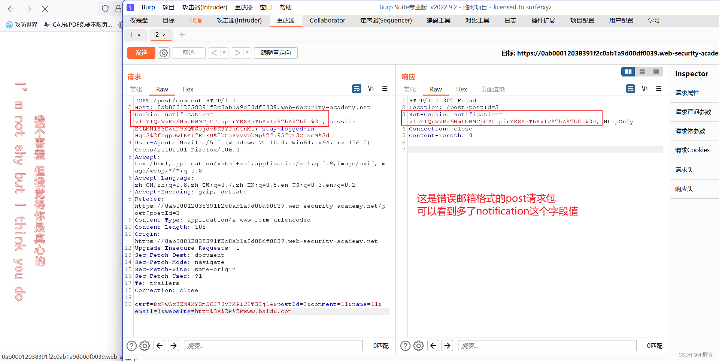
Task: Open request search help icon
Action: coord(131,346)
